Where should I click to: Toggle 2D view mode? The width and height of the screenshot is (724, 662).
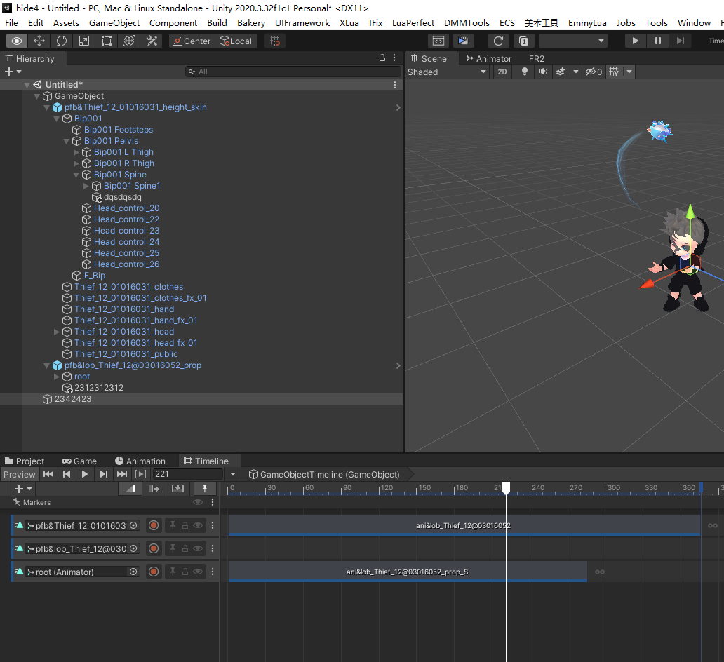point(502,72)
